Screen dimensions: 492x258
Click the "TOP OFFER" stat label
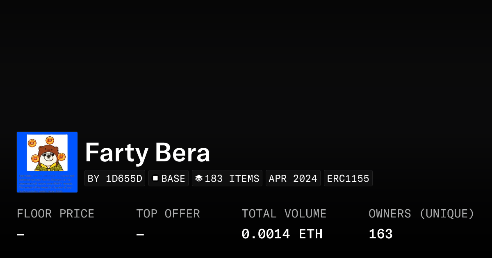point(168,214)
